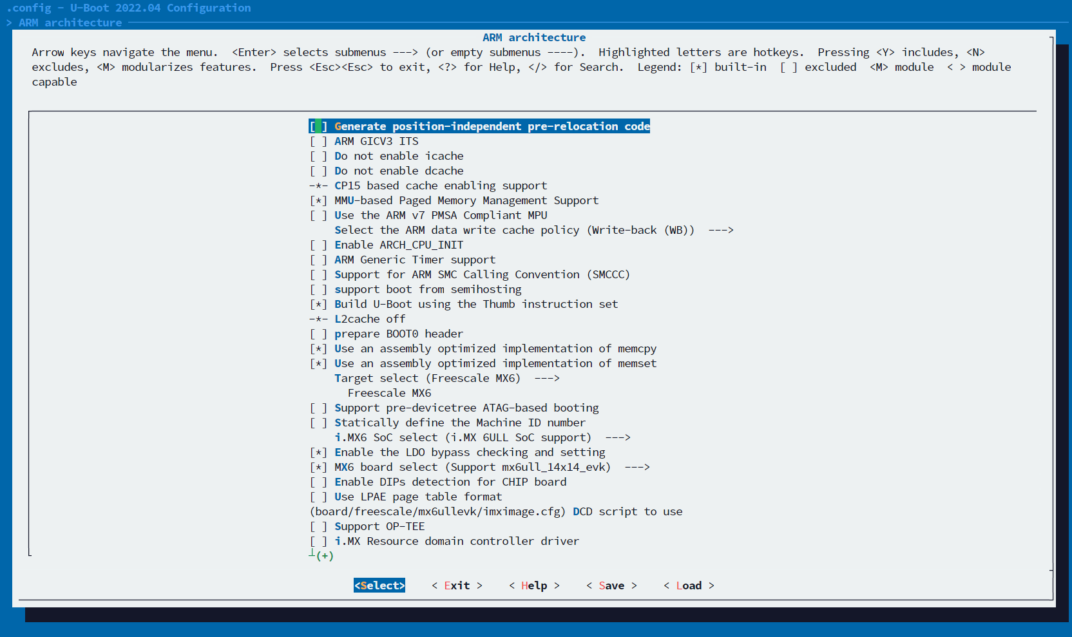Click ARM architecture breadcrumb in title bar
This screenshot has width=1072, height=637.
(70, 23)
